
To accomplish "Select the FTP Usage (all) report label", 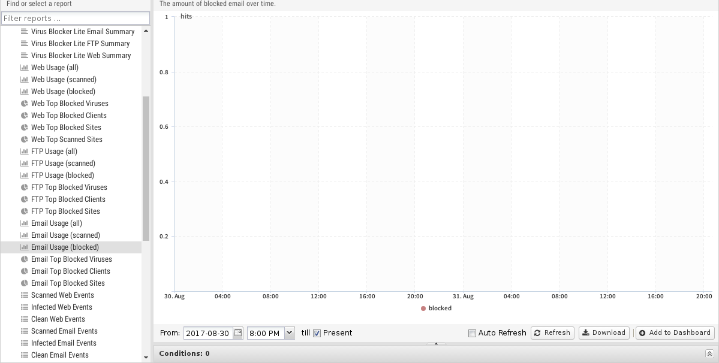I will point(54,151).
